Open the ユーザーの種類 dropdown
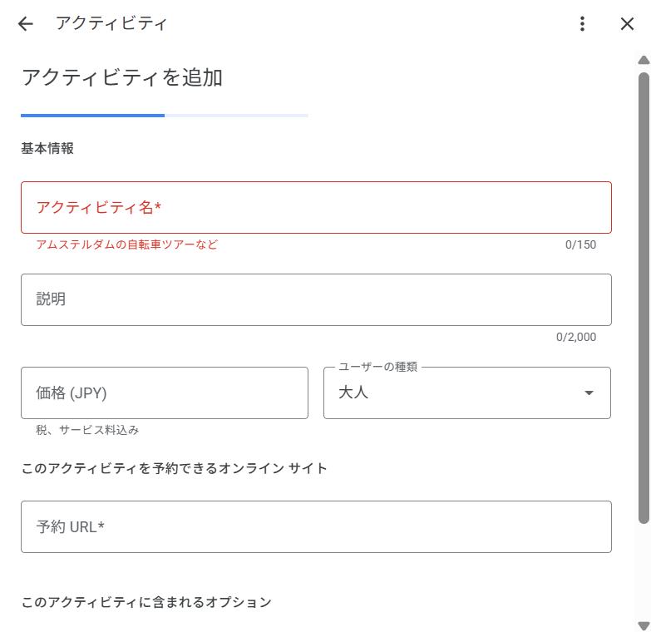This screenshot has width=651, height=632. point(466,393)
